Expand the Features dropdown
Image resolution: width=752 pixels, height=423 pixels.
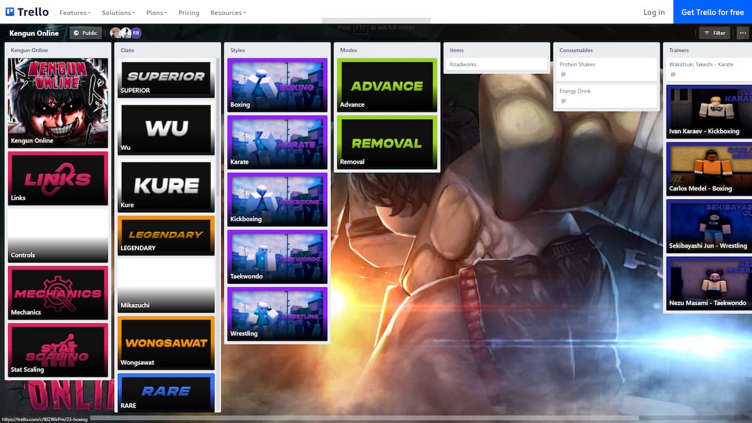pos(75,12)
